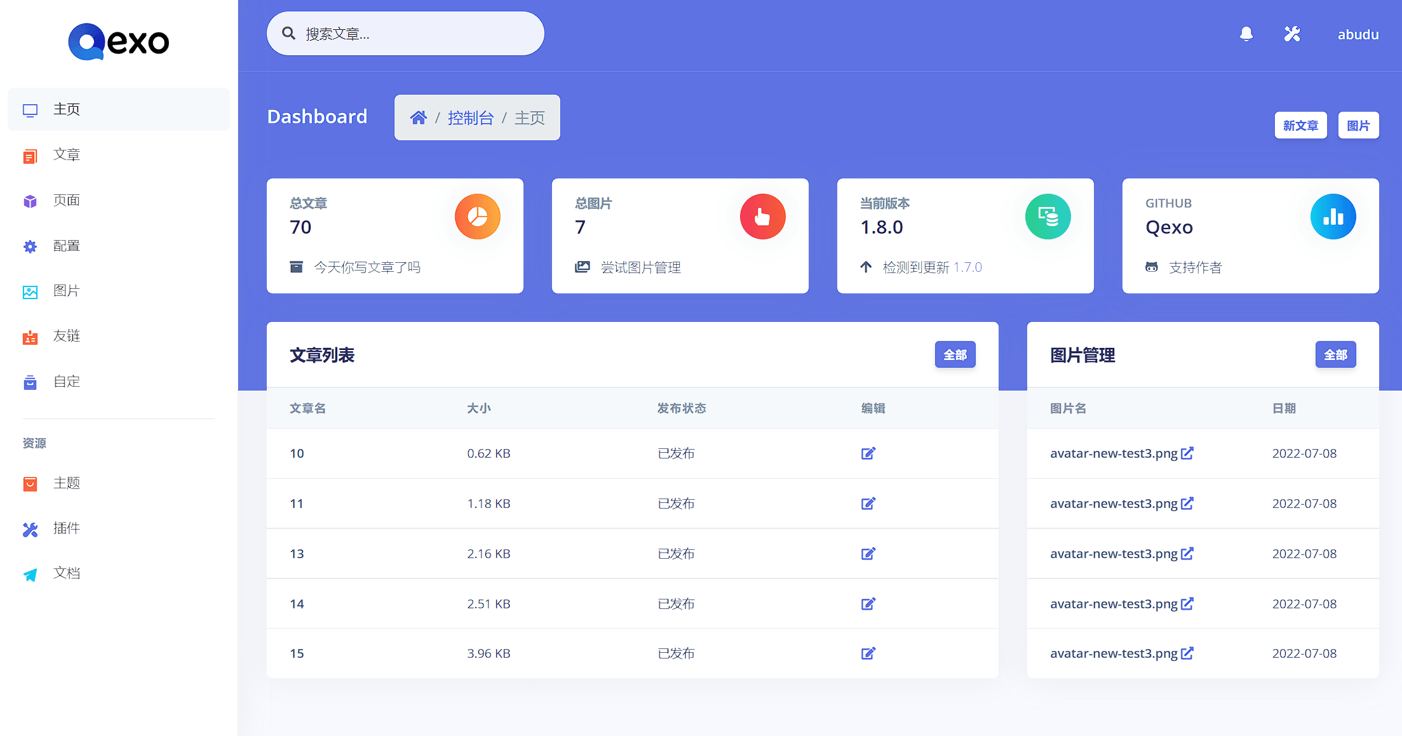The width and height of the screenshot is (1402, 736).
Task: Click 控制台 breadcrumb link
Action: click(470, 117)
